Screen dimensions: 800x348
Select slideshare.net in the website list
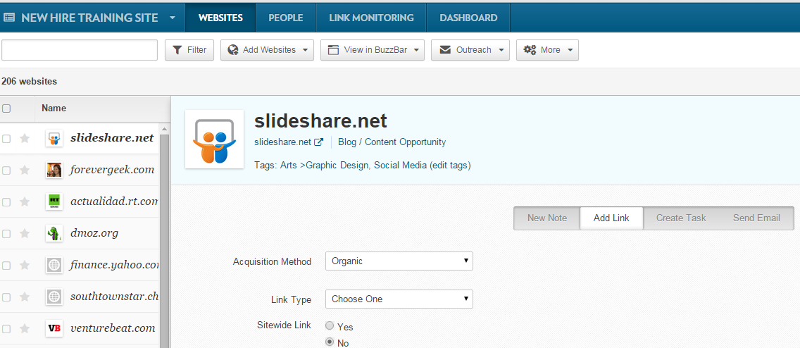pyautogui.click(x=112, y=138)
